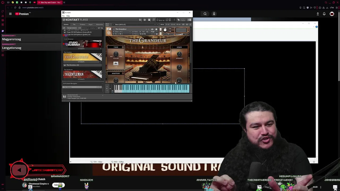Click the Library or Company search field
Image resolution: width=340 pixels, height=191 pixels.
click(89, 28)
